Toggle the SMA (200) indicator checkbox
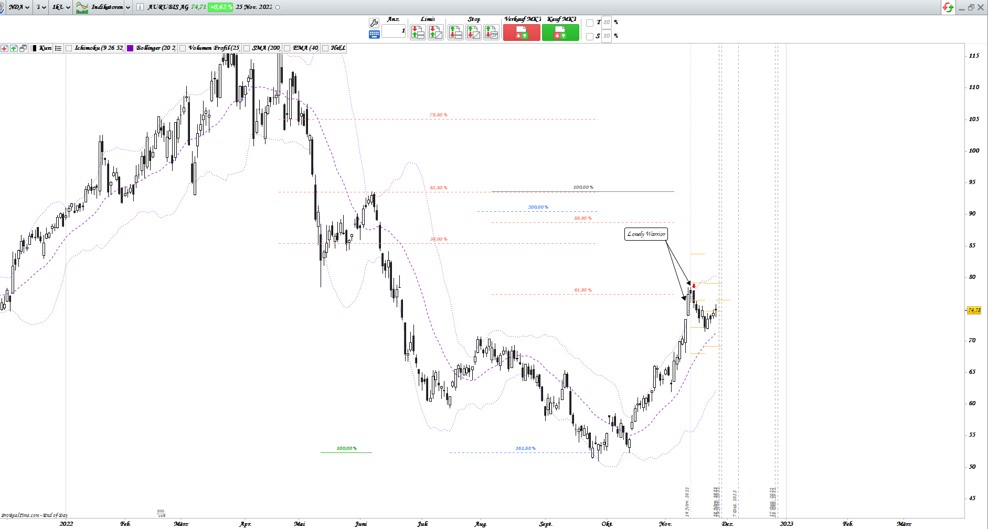 [x=247, y=48]
